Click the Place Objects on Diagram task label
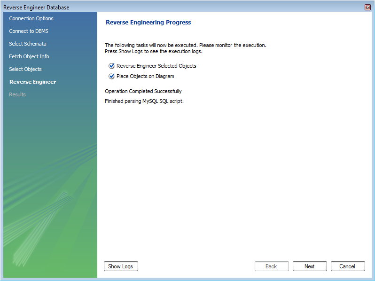Screen dimensions: 375x281 click(145, 77)
